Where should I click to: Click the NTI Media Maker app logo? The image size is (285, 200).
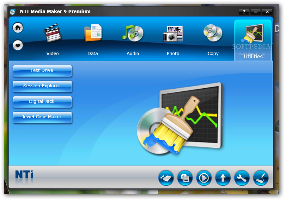click(x=13, y=12)
